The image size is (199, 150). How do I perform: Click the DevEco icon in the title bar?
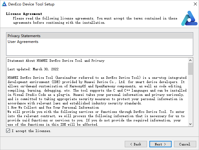tap(4, 4)
